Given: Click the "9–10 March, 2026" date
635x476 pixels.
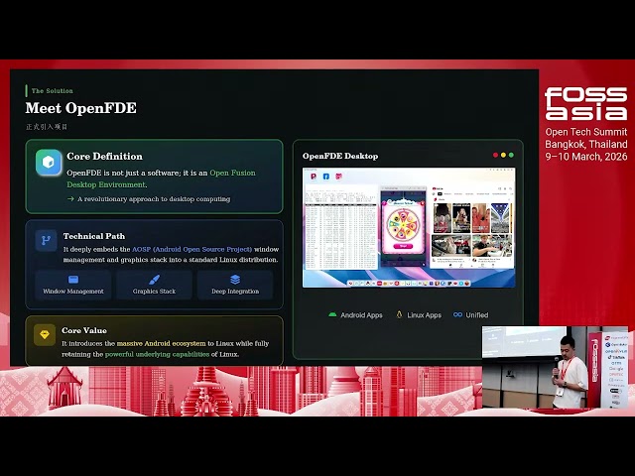Looking at the screenshot, I should [586, 157].
